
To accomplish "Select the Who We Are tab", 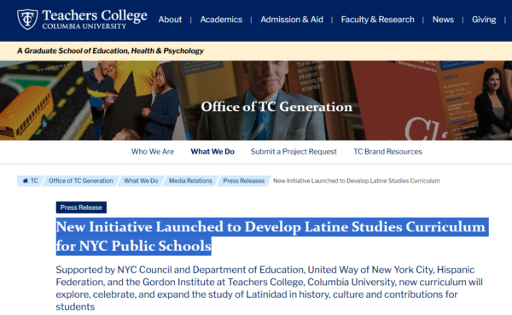I will pyautogui.click(x=153, y=152).
